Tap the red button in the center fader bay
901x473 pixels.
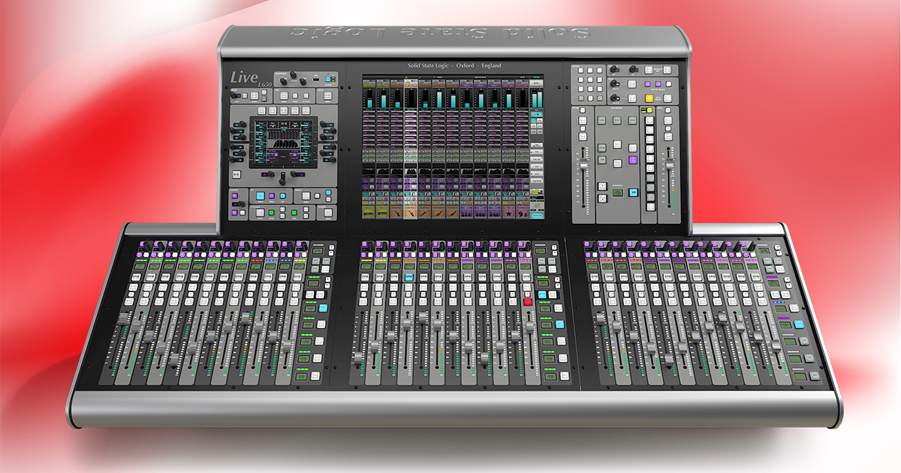527,301
